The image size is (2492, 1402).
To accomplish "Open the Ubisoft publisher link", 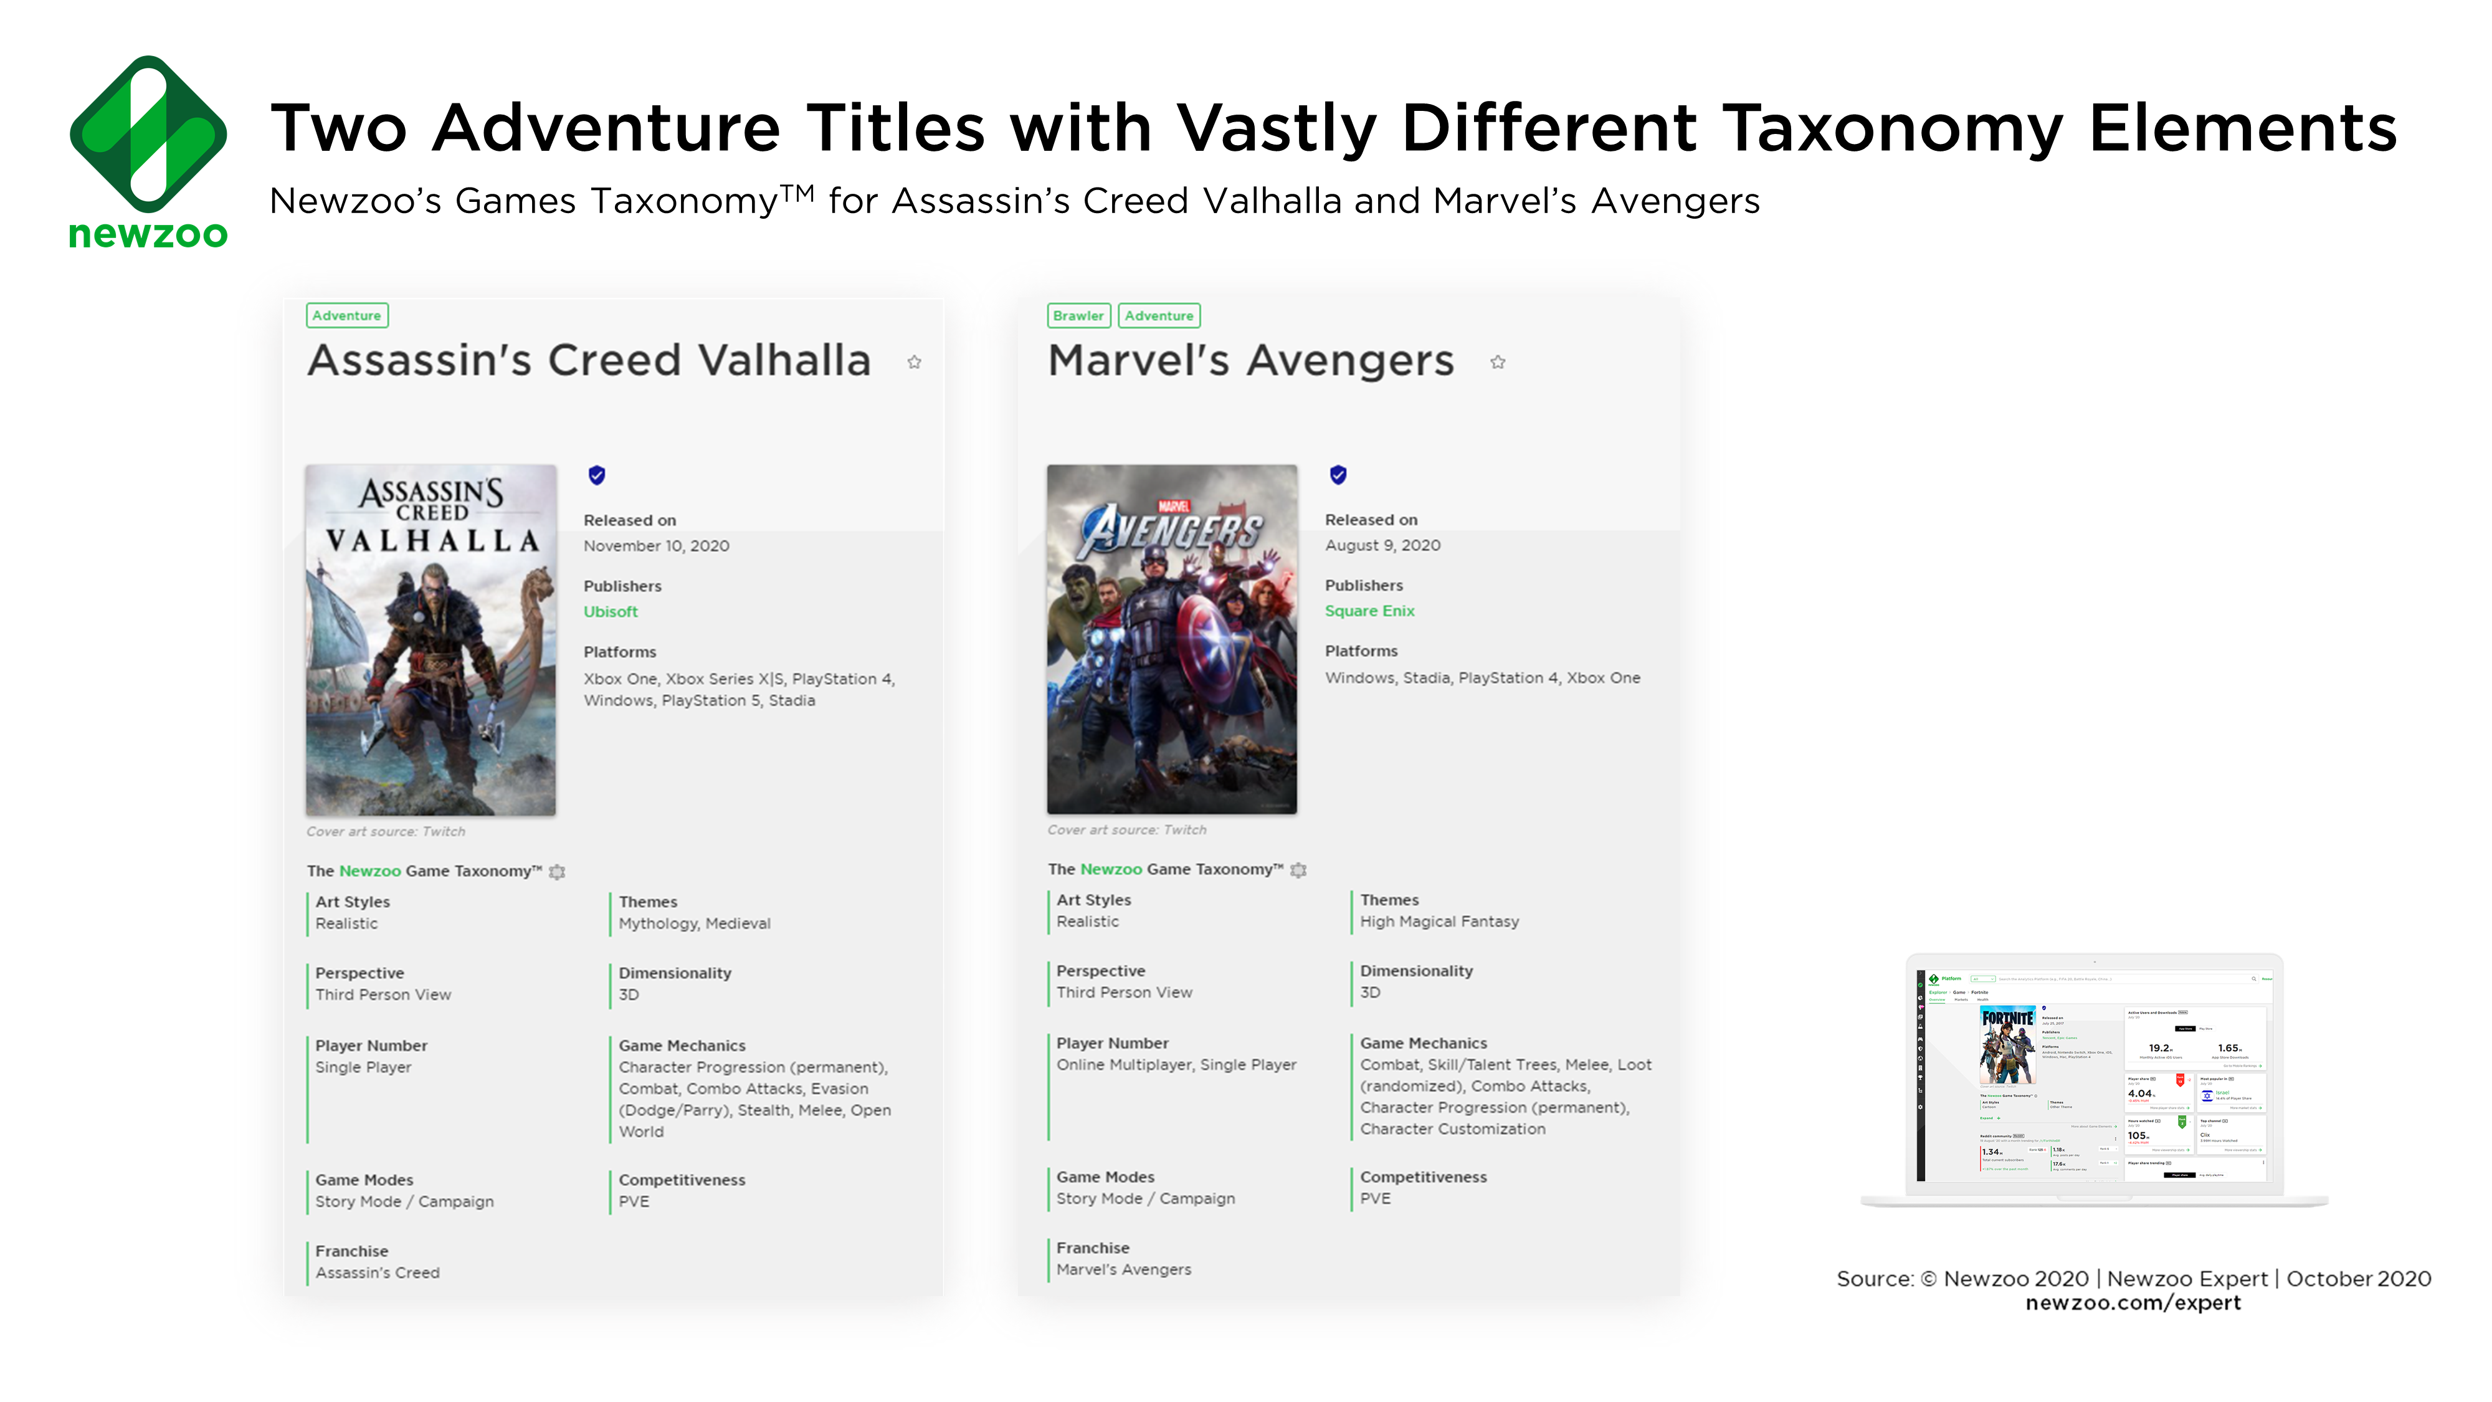I will pos(611,611).
